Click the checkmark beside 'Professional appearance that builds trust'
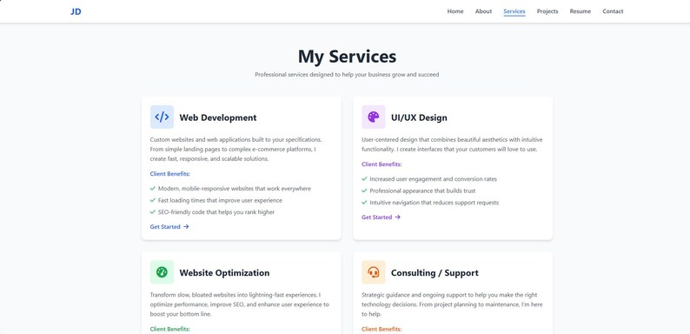 (x=364, y=190)
